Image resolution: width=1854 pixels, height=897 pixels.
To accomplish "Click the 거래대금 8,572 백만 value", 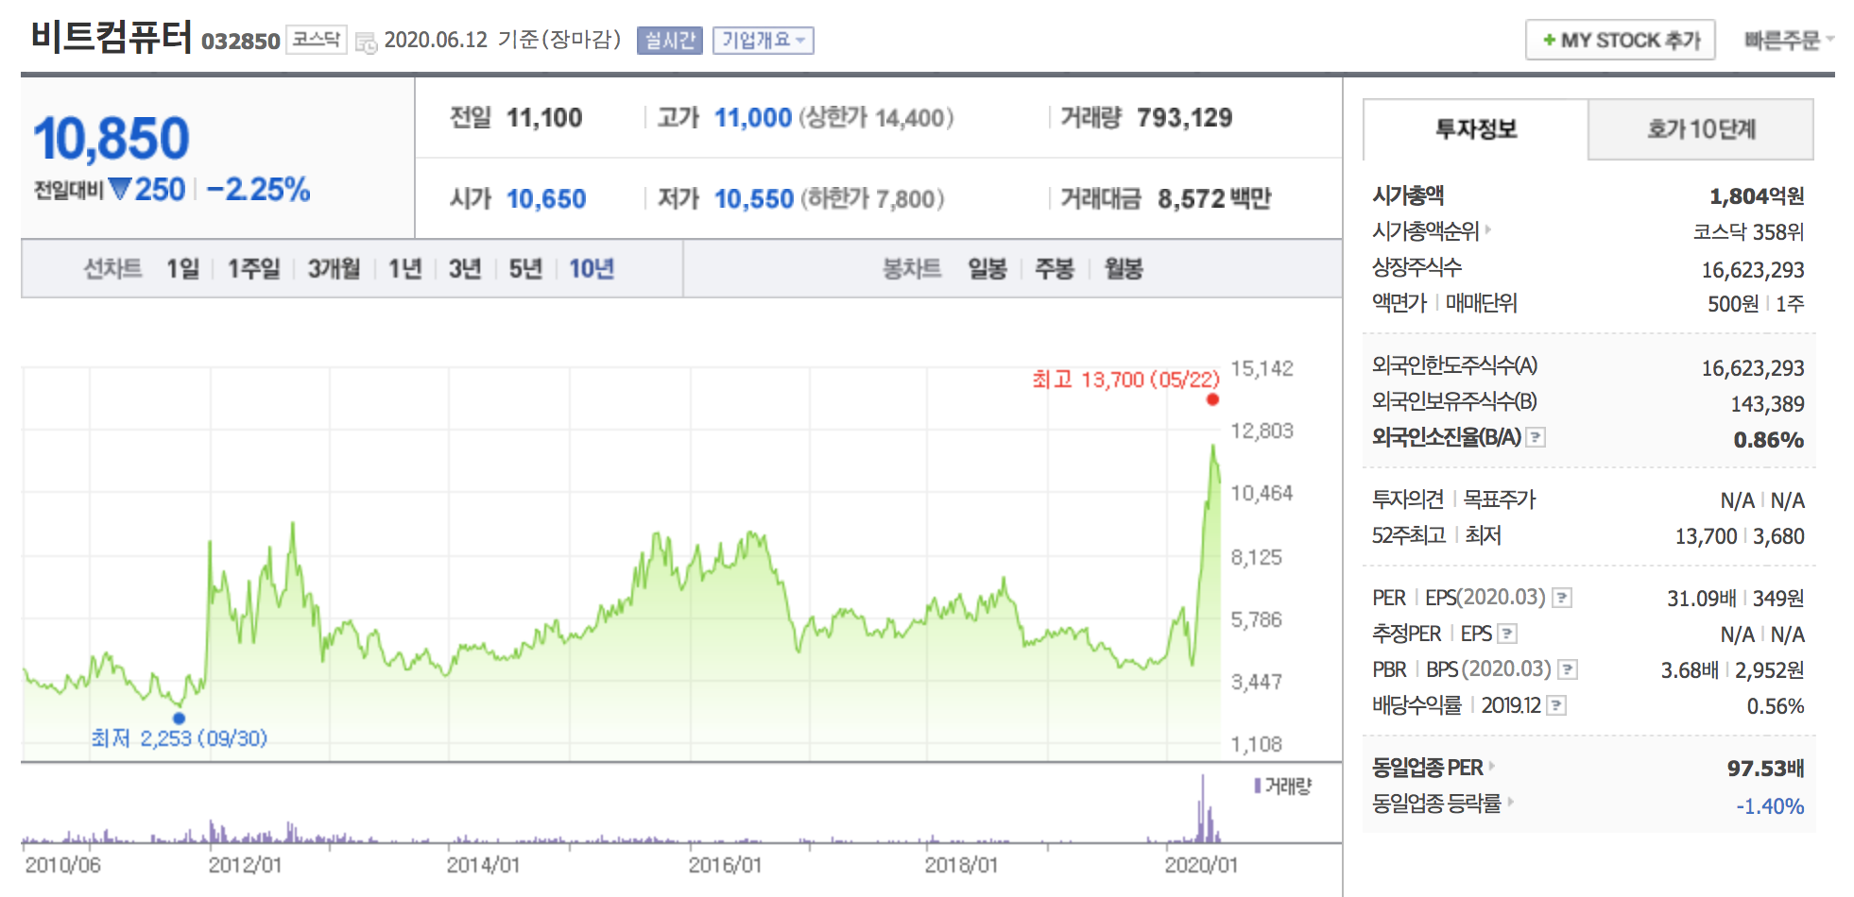I will [1214, 199].
